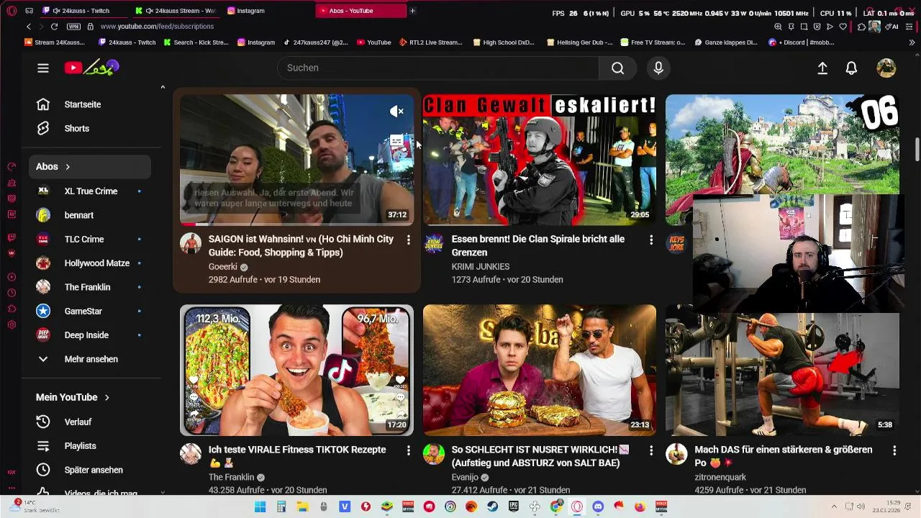Open options menu for Essen brennt video
The height and width of the screenshot is (518, 921).
click(x=651, y=240)
